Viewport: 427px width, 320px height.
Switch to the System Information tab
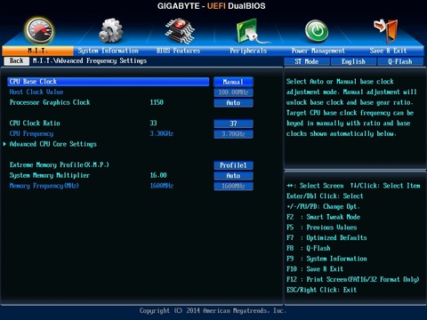tap(108, 51)
